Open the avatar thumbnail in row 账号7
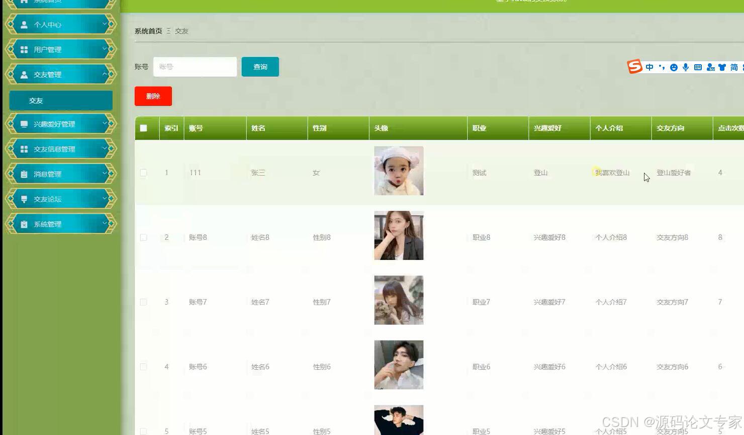 pyautogui.click(x=399, y=300)
